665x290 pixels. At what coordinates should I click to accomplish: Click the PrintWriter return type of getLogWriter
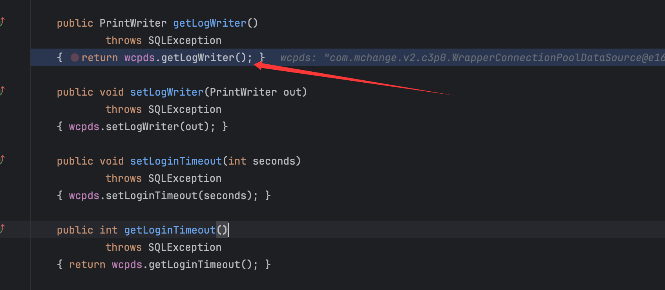click(x=133, y=23)
